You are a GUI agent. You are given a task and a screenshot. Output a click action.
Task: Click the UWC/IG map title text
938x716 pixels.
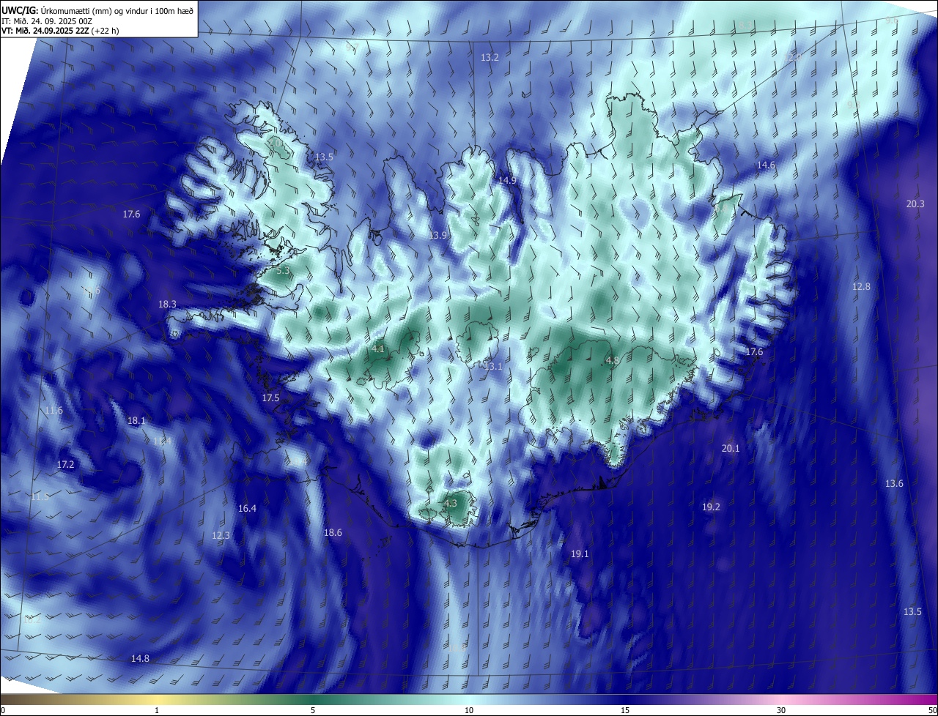click(x=97, y=10)
